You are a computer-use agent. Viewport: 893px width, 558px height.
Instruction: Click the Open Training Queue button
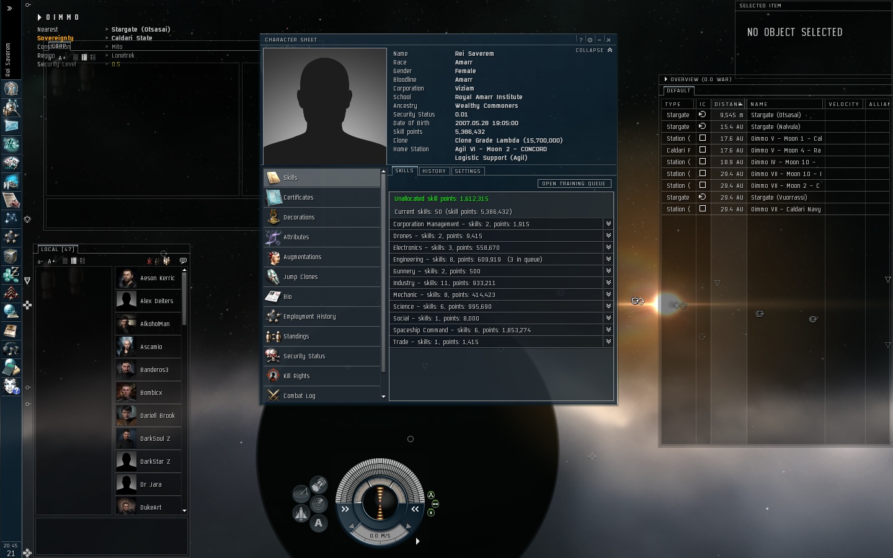click(574, 184)
